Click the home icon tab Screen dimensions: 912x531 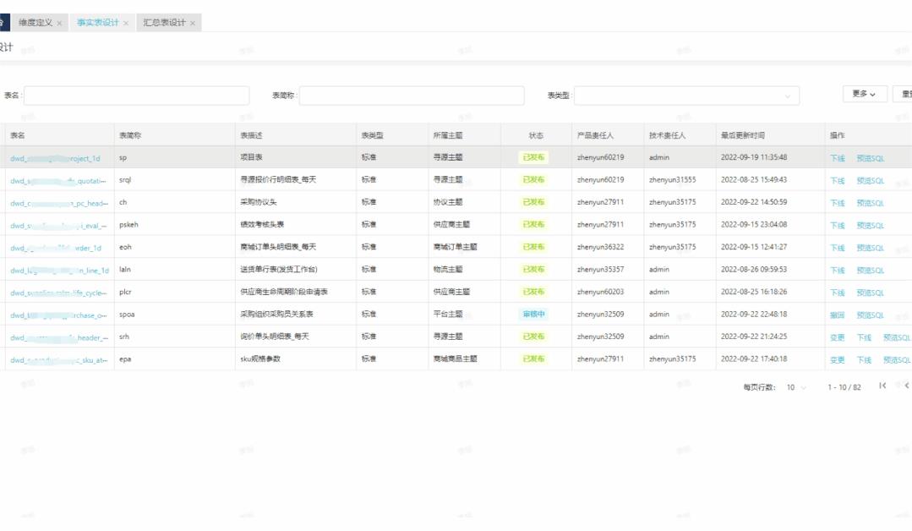coord(3,23)
